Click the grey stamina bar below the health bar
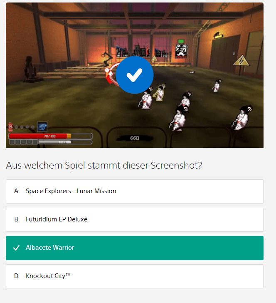Viewport: 276px width, 303px height. click(x=65, y=142)
